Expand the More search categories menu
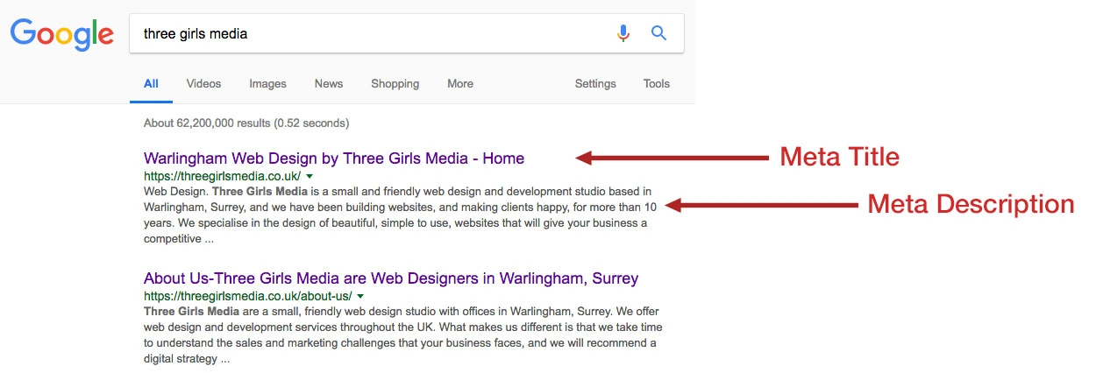The height and width of the screenshot is (373, 1096). click(x=460, y=84)
